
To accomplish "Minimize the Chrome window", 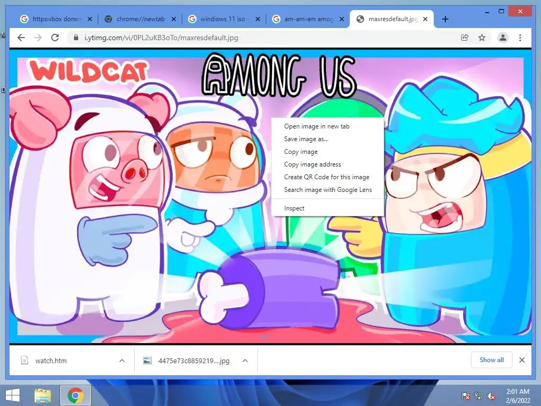I will click(x=487, y=12).
